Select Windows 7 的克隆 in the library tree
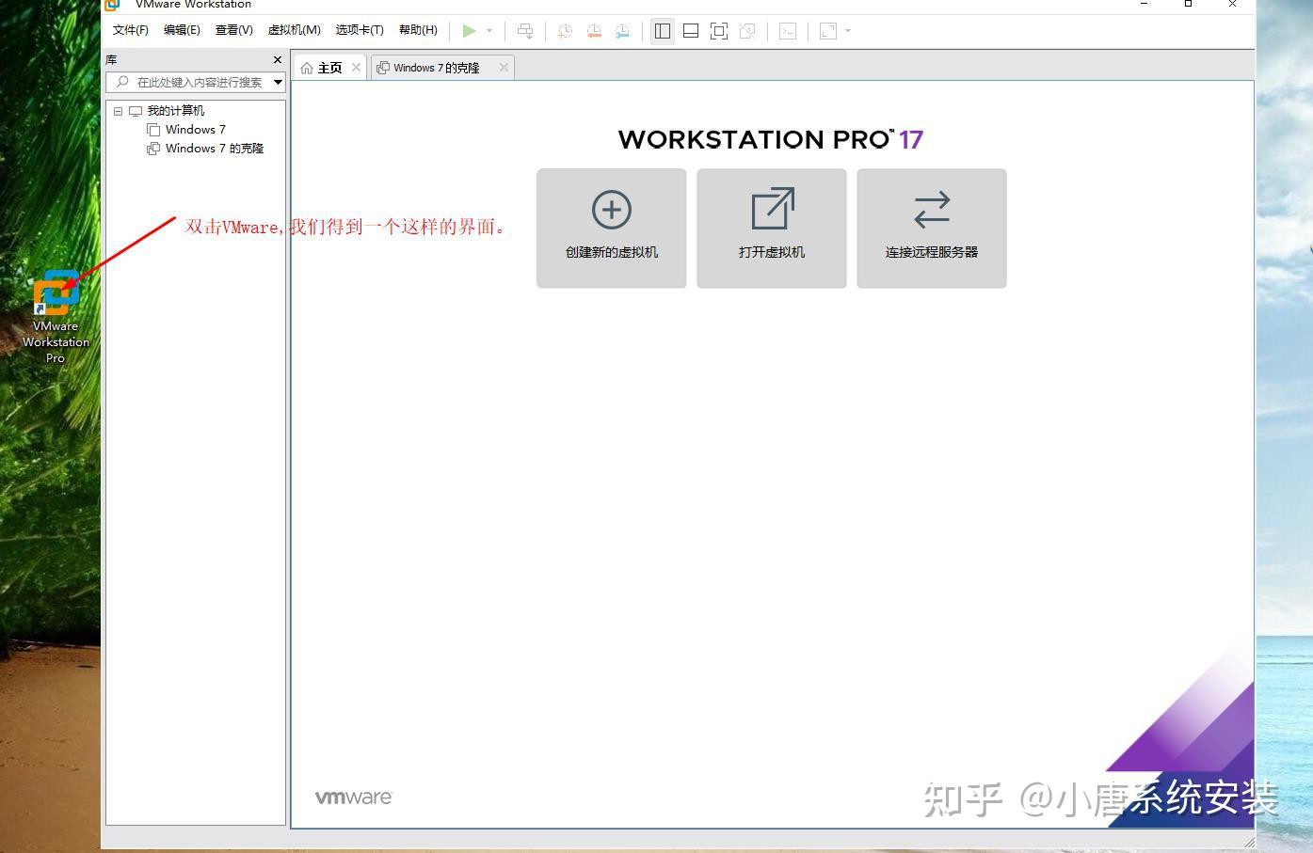This screenshot has width=1313, height=853. point(215,149)
